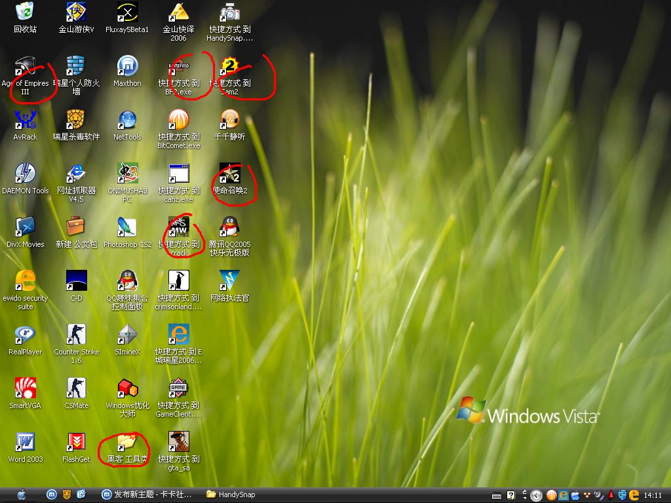
Task: Open Windows优化大师 desktop shortcut
Action: (x=127, y=388)
